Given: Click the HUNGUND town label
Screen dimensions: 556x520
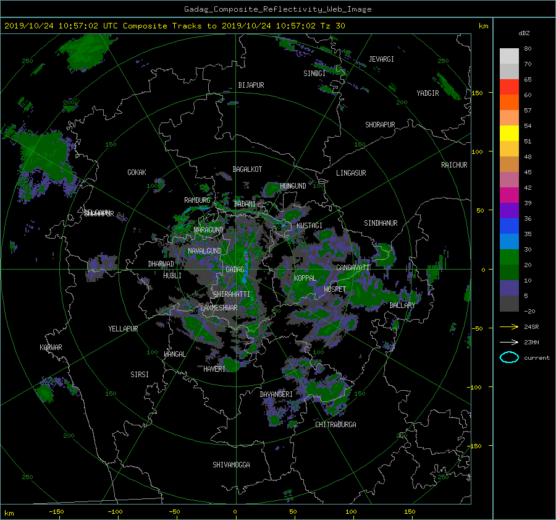Looking at the screenshot, I should coord(293,185).
